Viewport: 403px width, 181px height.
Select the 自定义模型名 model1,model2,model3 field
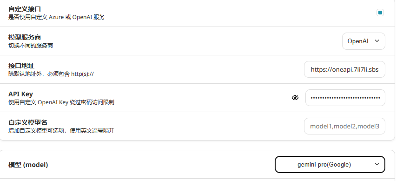click(344, 126)
